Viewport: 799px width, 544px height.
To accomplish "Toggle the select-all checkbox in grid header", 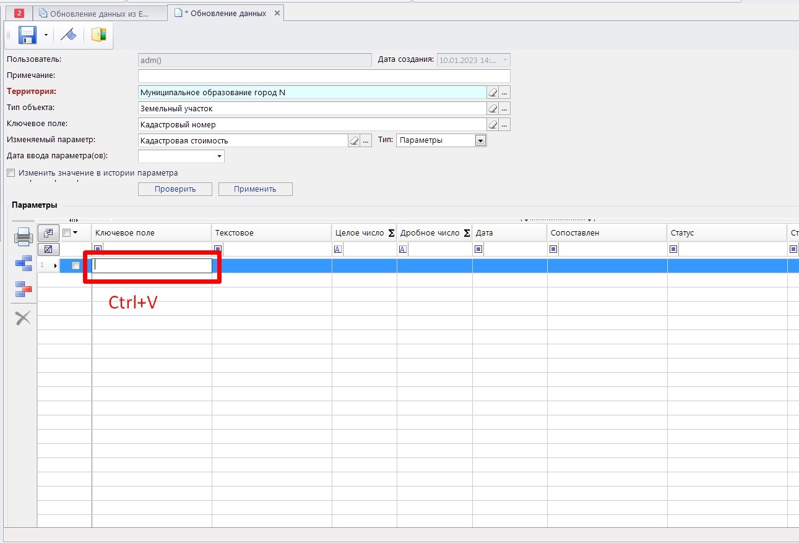I will point(66,233).
